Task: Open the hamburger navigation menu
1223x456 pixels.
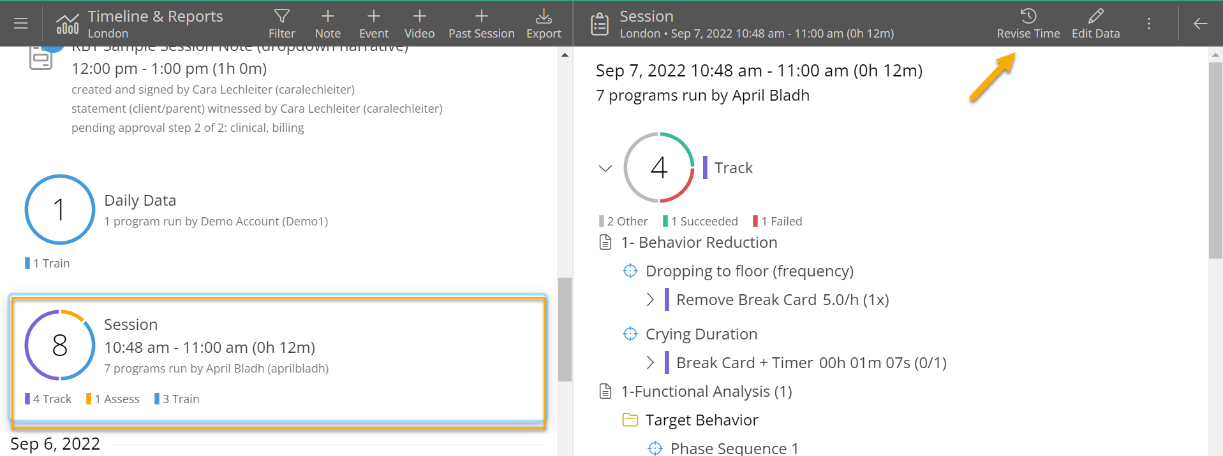Action: 21,24
